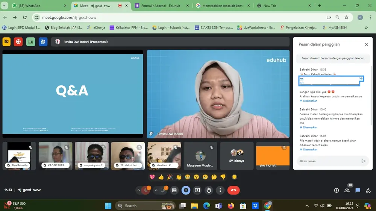
Task: Click the present screen button
Action: [x=197, y=190]
